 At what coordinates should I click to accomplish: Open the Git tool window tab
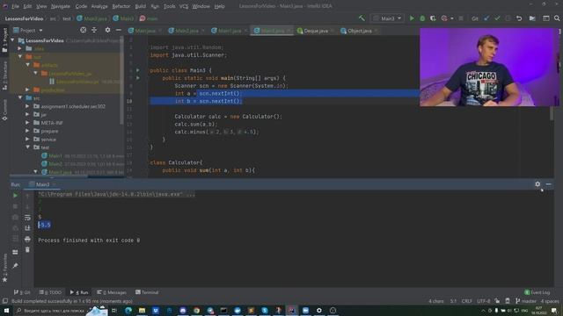[x=22, y=292]
